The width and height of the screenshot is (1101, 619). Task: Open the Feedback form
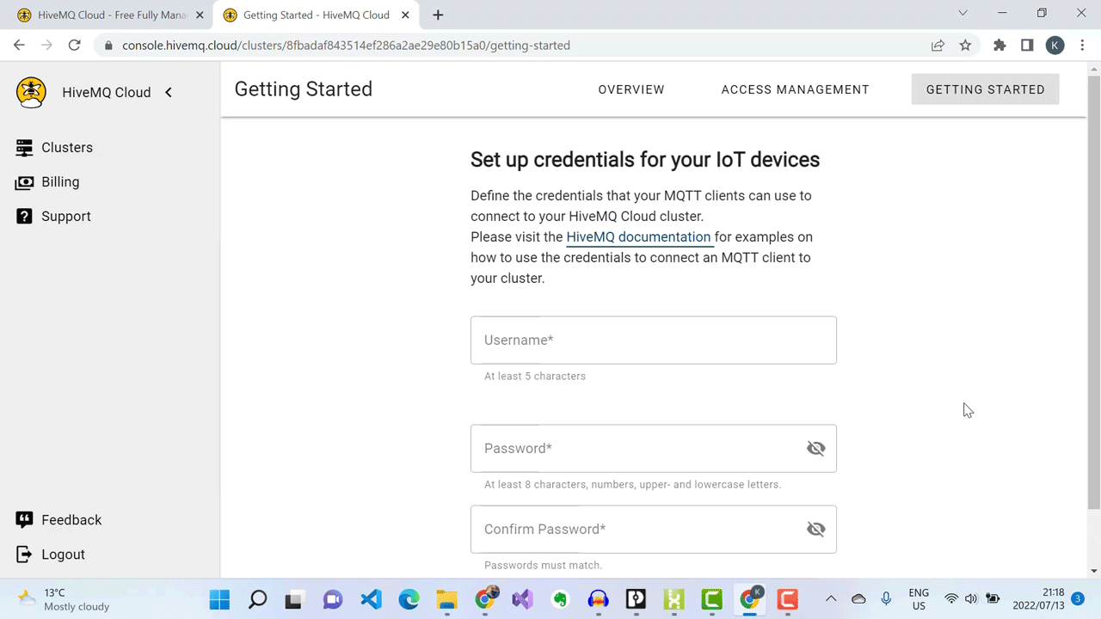(x=58, y=519)
